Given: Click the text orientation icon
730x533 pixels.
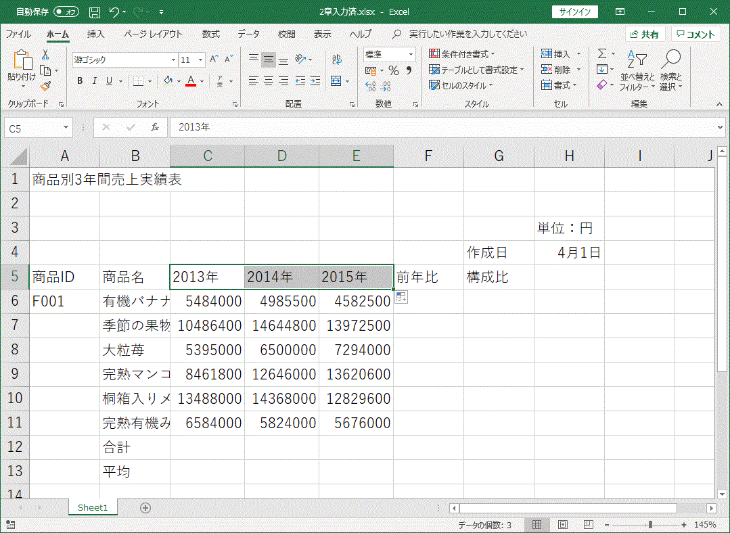Looking at the screenshot, I should pos(301,59).
